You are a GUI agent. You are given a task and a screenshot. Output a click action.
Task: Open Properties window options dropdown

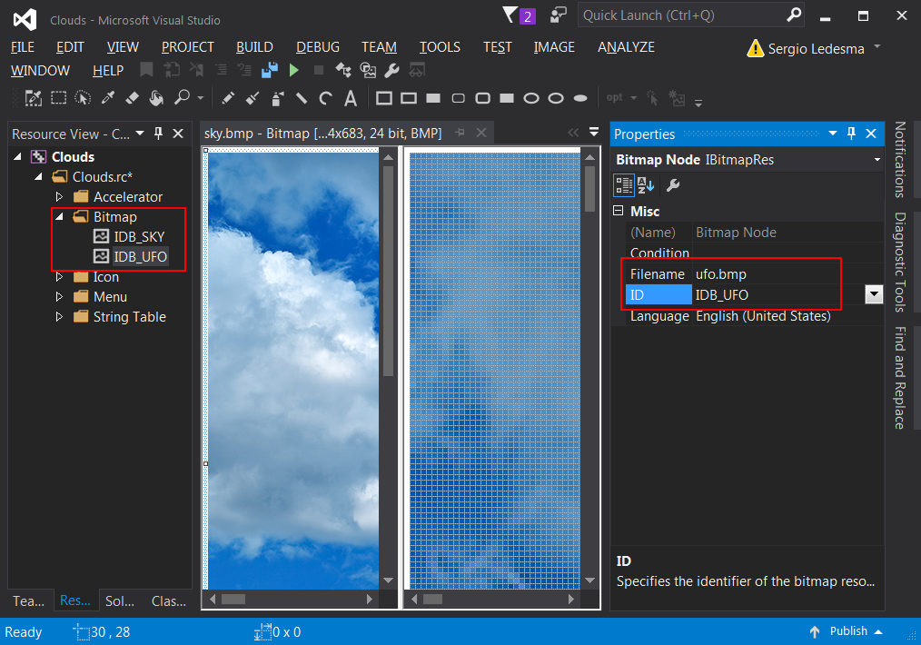(x=833, y=134)
